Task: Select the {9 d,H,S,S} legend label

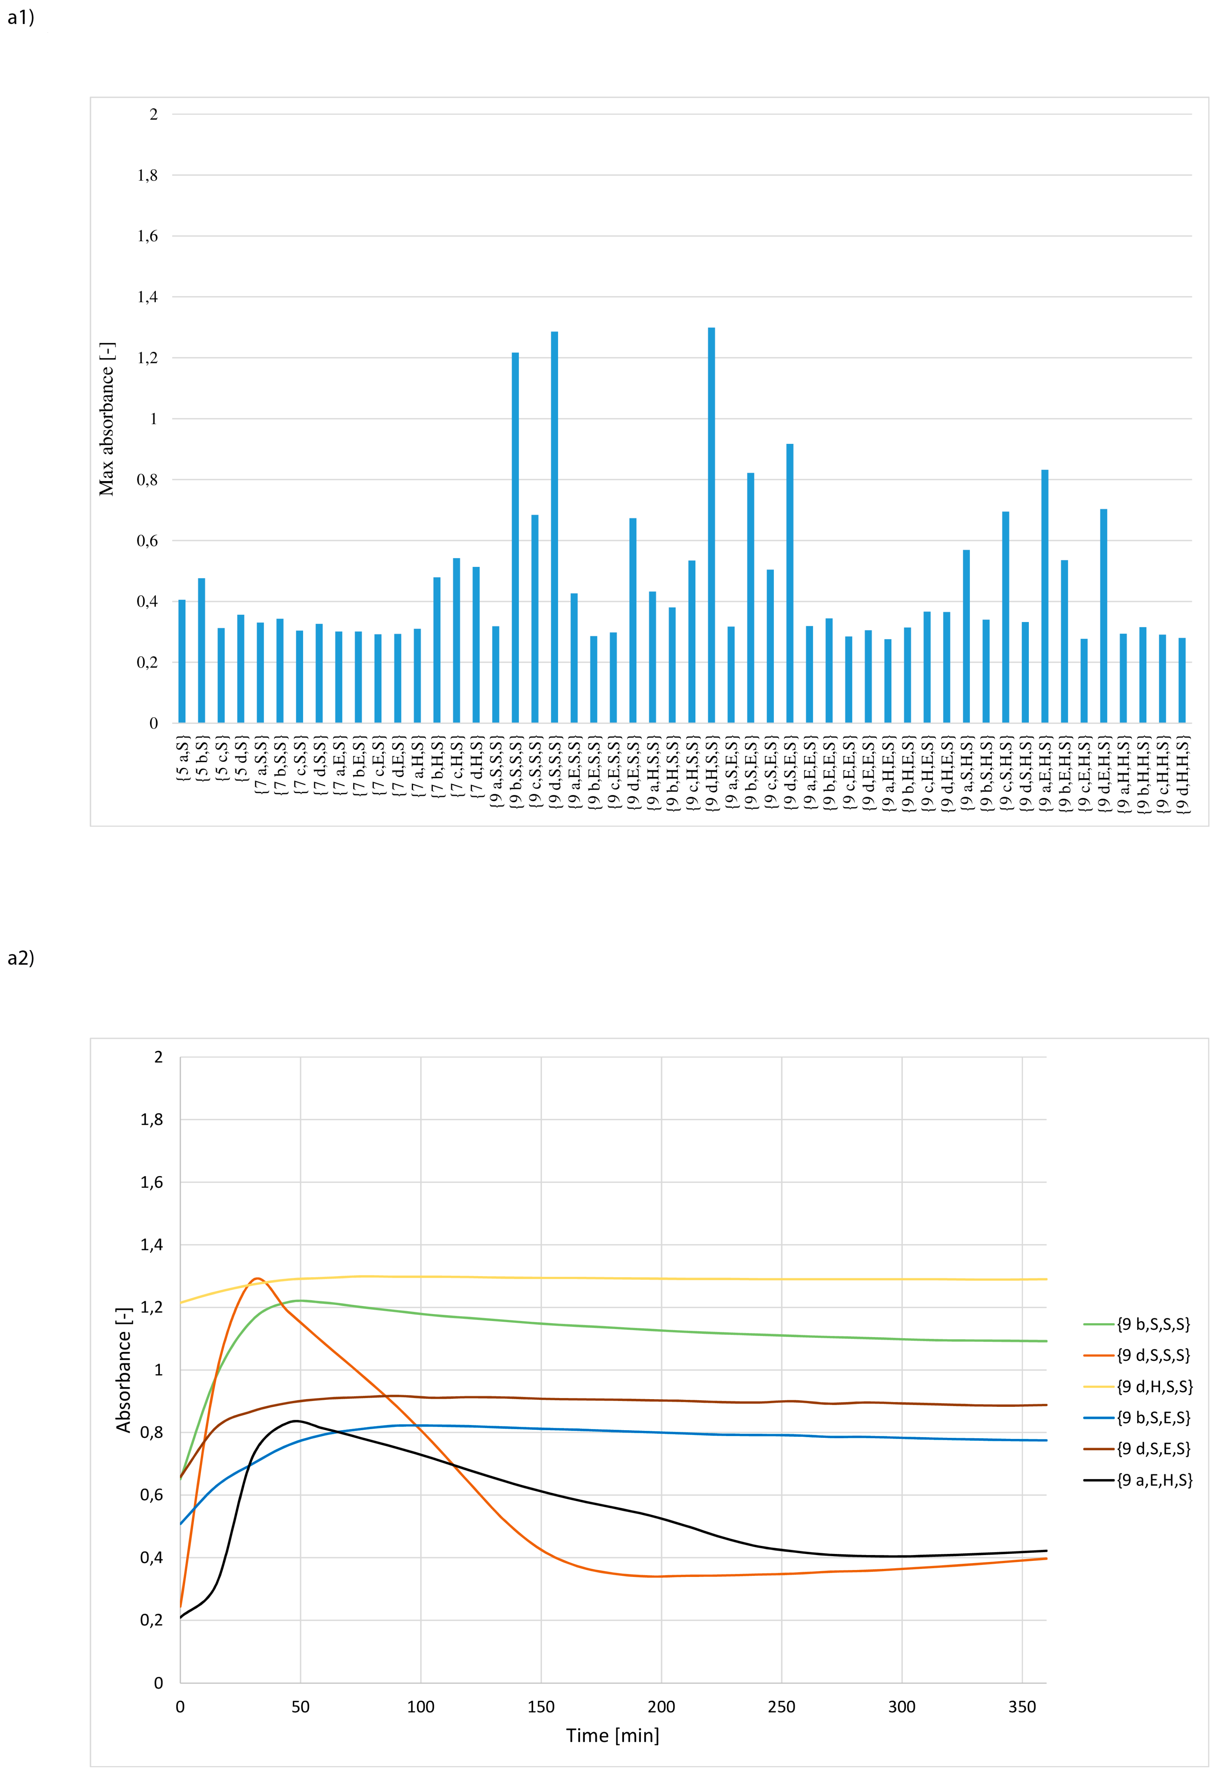Action: [x=1154, y=1387]
